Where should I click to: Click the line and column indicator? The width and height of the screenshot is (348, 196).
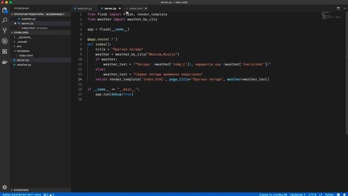(x=273, y=194)
